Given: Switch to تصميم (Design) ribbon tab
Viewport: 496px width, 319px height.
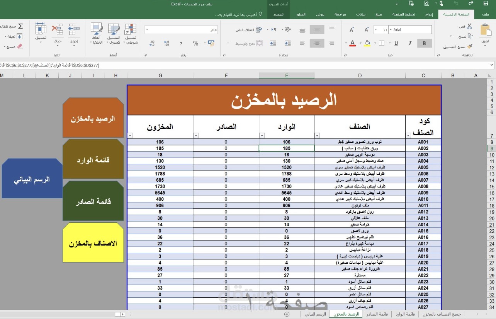Looking at the screenshot, I should pyautogui.click(x=279, y=15).
